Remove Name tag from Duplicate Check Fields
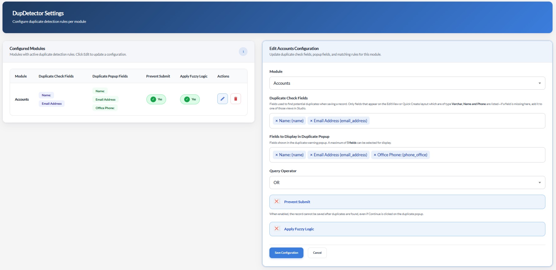 click(277, 121)
